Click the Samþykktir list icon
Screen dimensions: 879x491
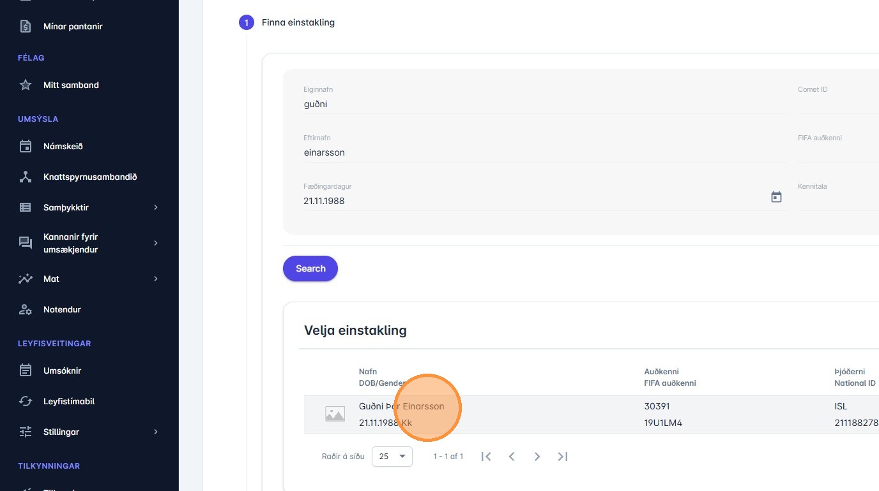point(26,207)
